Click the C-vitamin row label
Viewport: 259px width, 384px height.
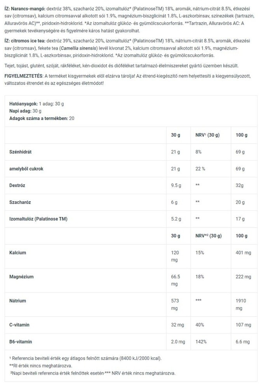click(19, 325)
